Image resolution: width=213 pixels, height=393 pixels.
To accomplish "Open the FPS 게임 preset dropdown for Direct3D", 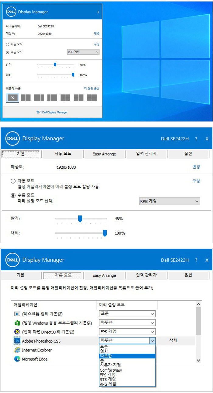I will [127, 331].
